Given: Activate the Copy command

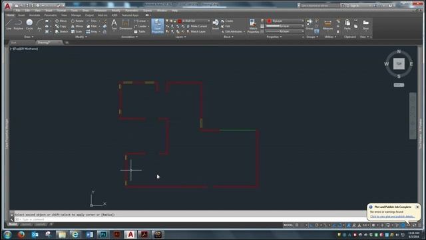Looking at the screenshot, I should click(x=61, y=27).
